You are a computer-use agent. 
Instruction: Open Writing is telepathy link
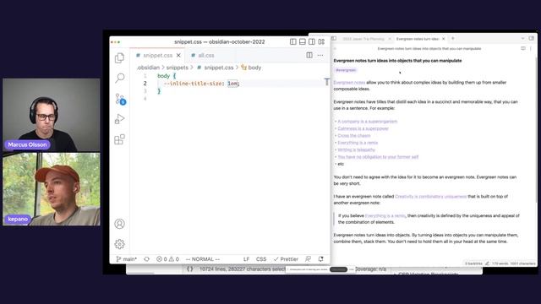point(356,149)
